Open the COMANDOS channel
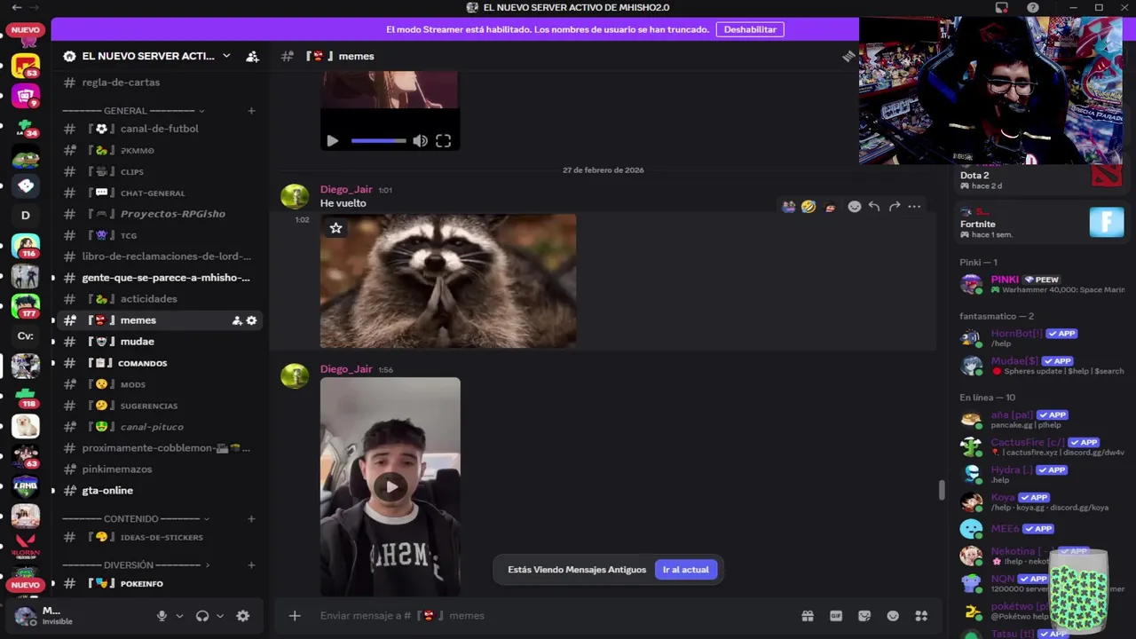The width and height of the screenshot is (1136, 639). point(158,363)
